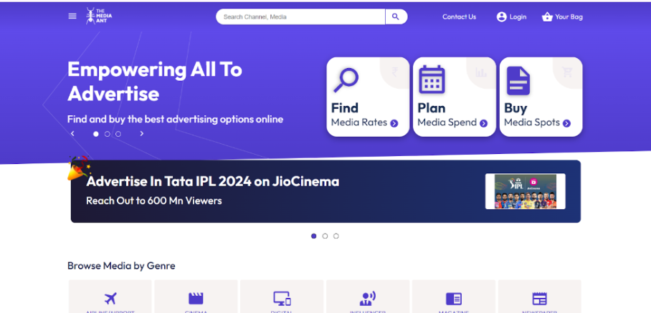This screenshot has width=651, height=313.
Task: Select first hero slider dot
Action: click(96, 134)
